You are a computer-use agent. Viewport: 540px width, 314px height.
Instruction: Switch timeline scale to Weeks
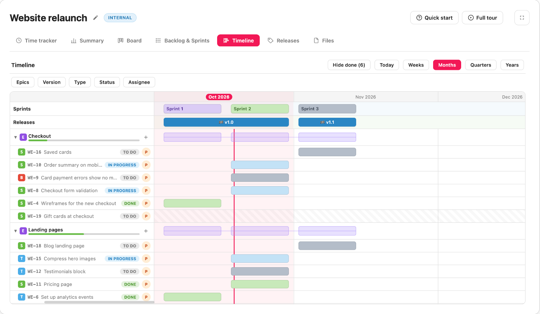coord(416,65)
